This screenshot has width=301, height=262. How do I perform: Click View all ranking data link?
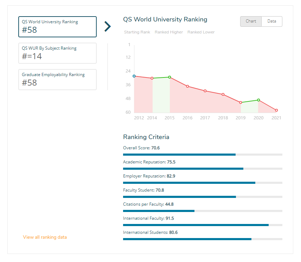tap(45, 237)
